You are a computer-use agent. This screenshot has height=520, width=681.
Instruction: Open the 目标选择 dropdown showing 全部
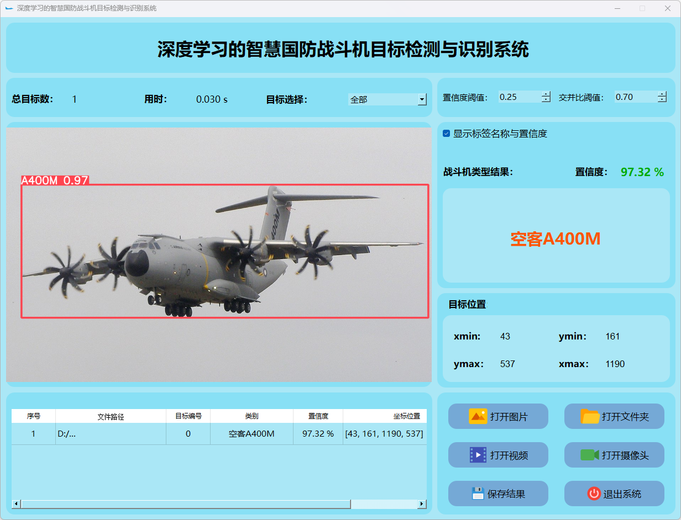(387, 99)
